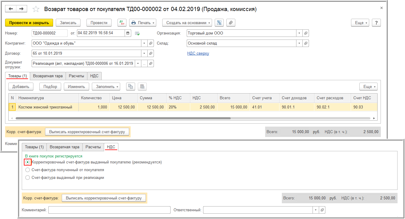Open Расчеты tab in lower panel
This screenshot has width=405, height=219.
coord(93,147)
